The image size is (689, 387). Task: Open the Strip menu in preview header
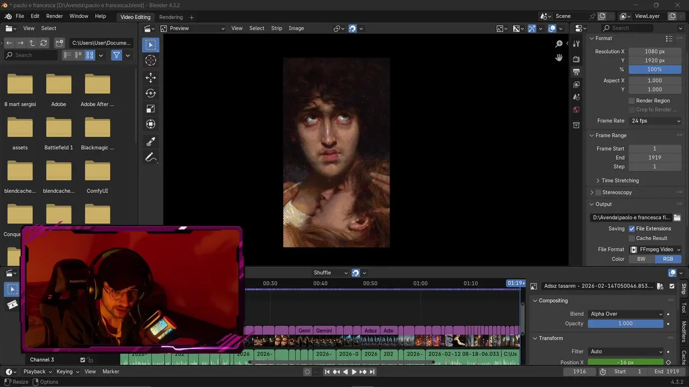point(276,28)
